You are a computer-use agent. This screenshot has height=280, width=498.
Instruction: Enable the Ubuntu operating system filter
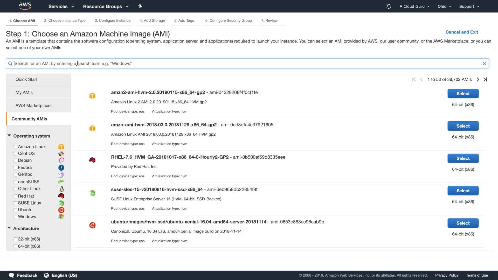15,210
